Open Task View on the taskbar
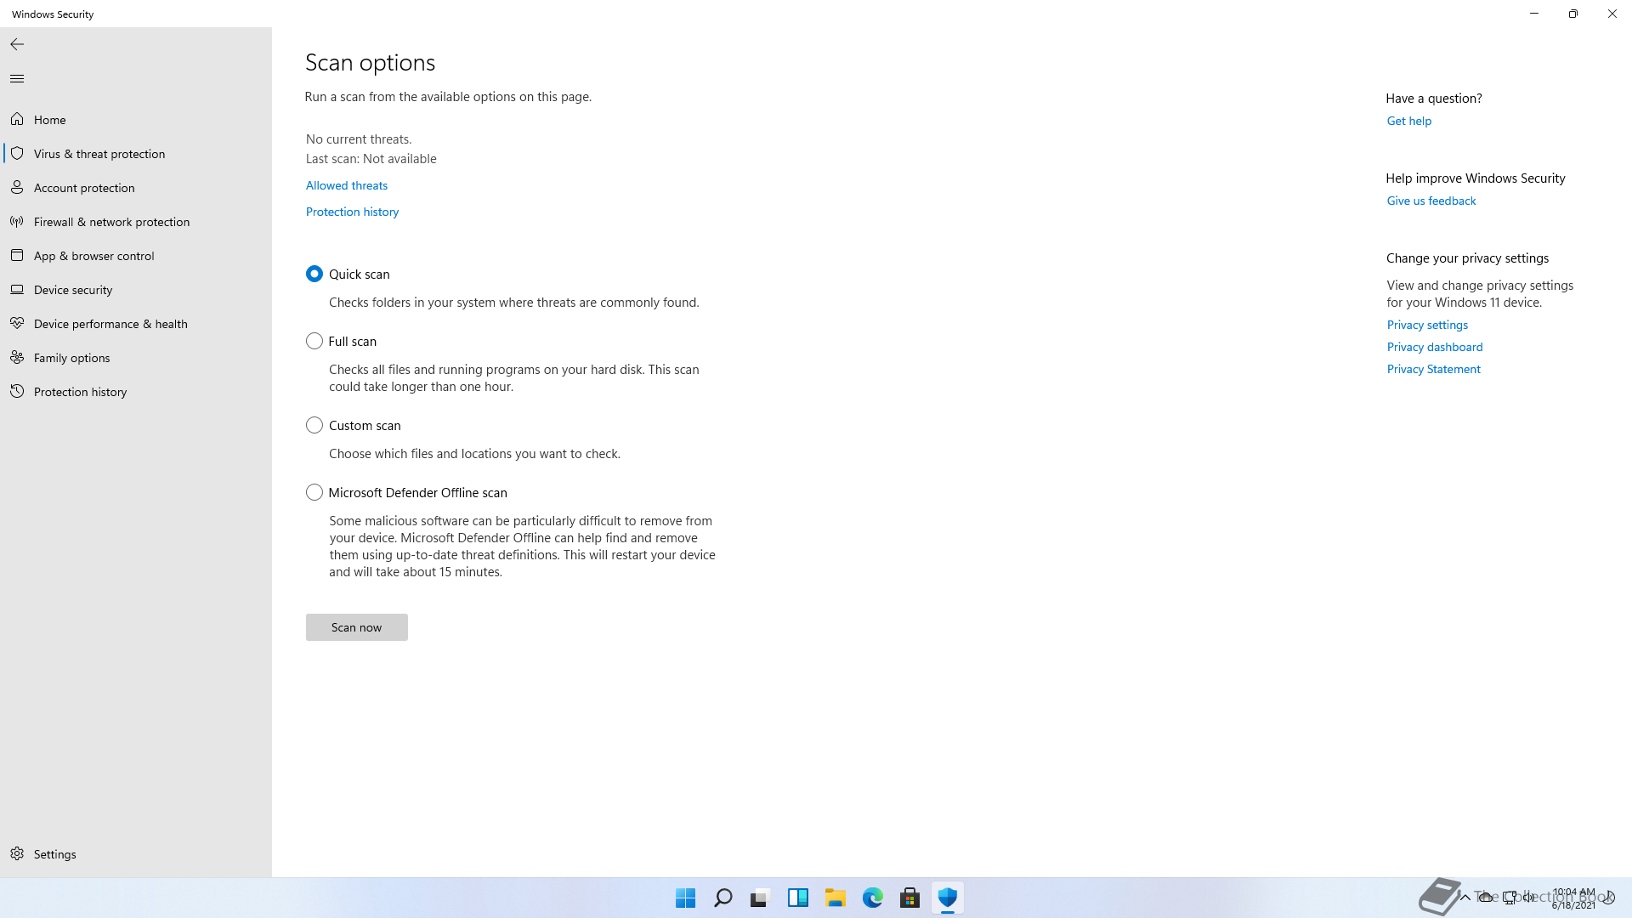The width and height of the screenshot is (1632, 918). pyautogui.click(x=760, y=898)
